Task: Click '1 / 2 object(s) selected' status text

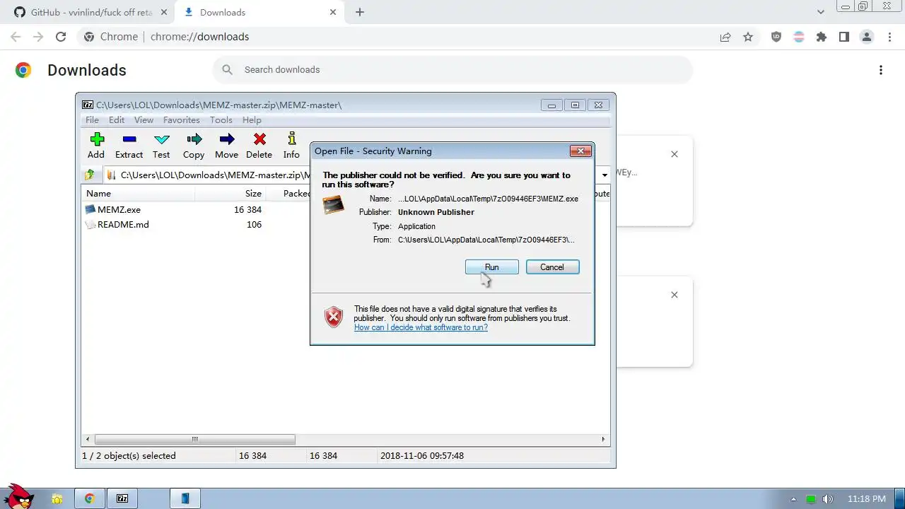Action: coord(129,456)
